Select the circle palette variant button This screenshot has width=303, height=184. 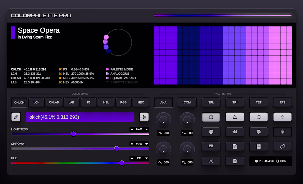pyautogui.click(x=259, y=117)
